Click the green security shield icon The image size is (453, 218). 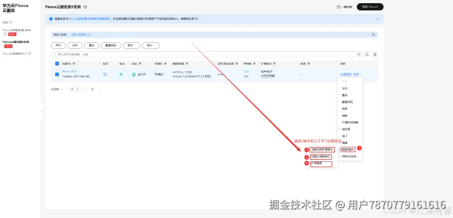point(121,74)
